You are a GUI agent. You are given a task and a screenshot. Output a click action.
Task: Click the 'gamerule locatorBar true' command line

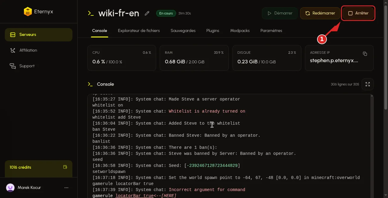click(123, 184)
